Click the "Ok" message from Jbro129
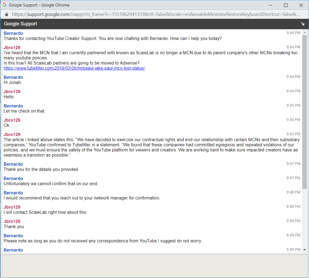309x278 pixels. [x=6, y=126]
